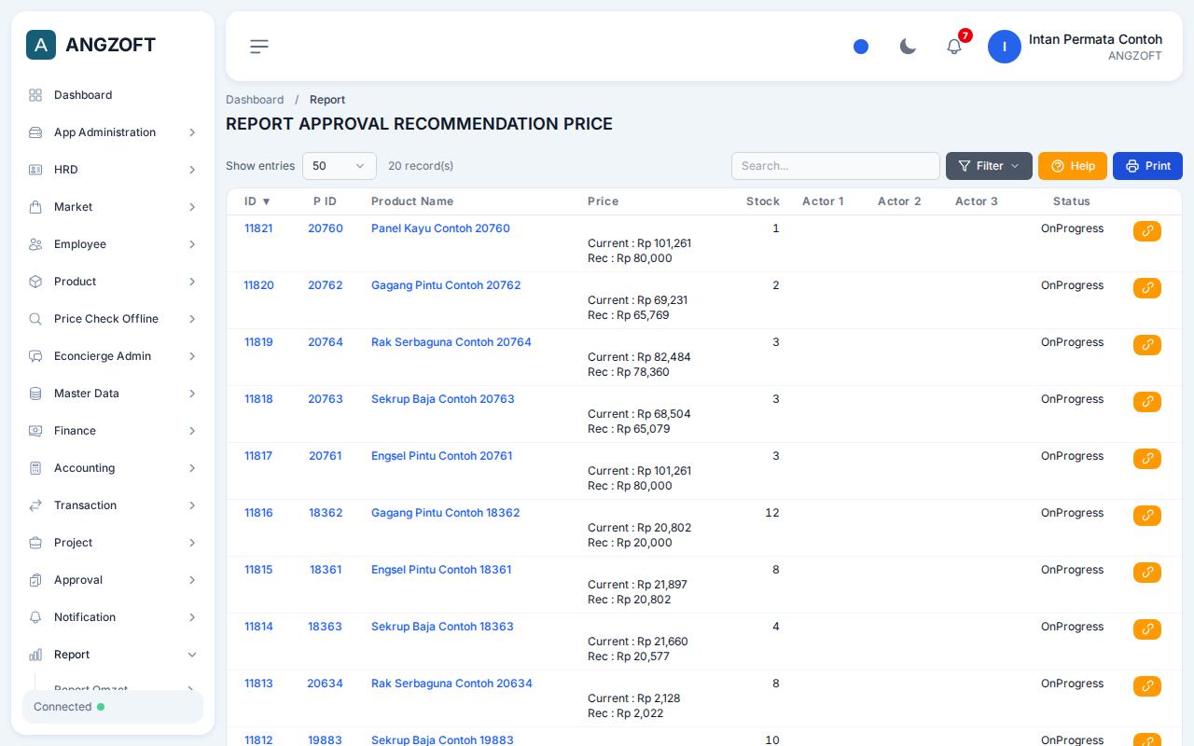
Task: Expand App Administration menu
Action: [x=113, y=132]
